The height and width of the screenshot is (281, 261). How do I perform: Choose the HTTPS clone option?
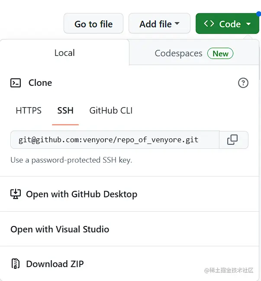(x=29, y=111)
